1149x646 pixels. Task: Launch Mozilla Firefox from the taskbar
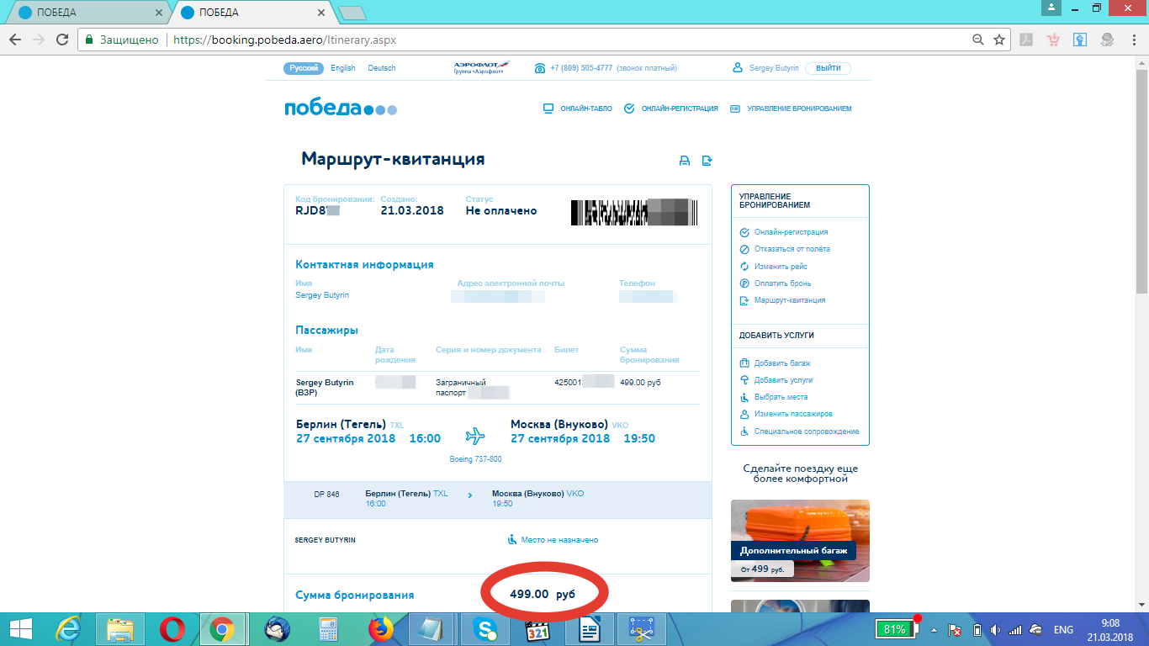tap(381, 629)
